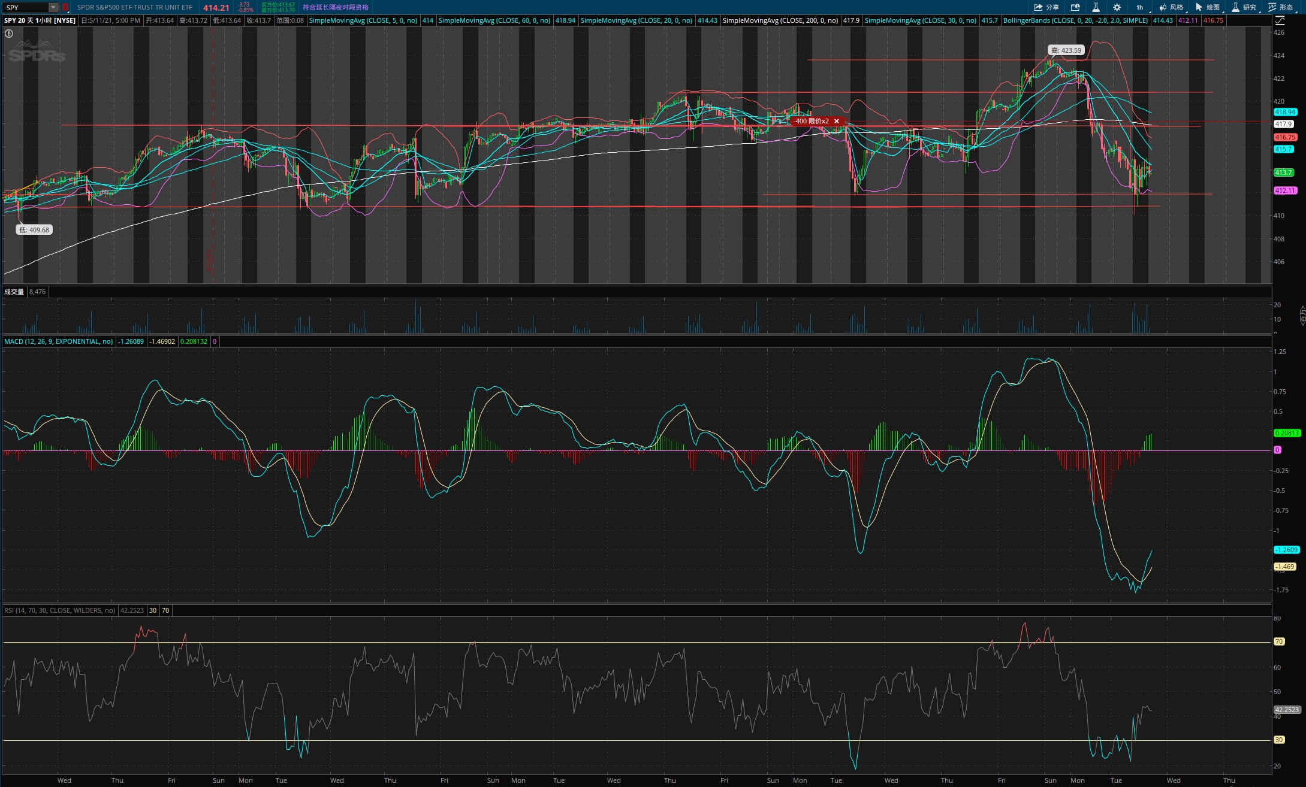1306x787 pixels.
Task: Click the 418.94 cyan price axis tag
Action: (x=1285, y=112)
